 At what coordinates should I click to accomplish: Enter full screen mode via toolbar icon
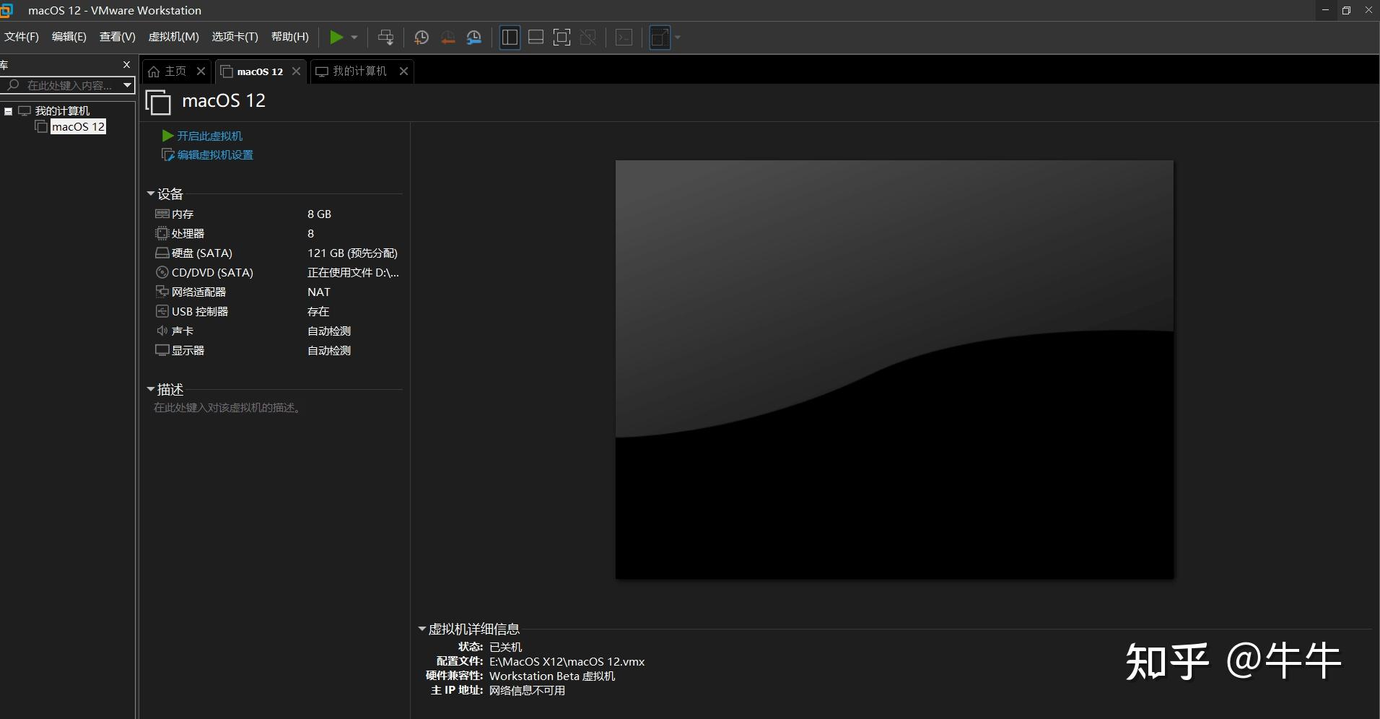point(562,38)
